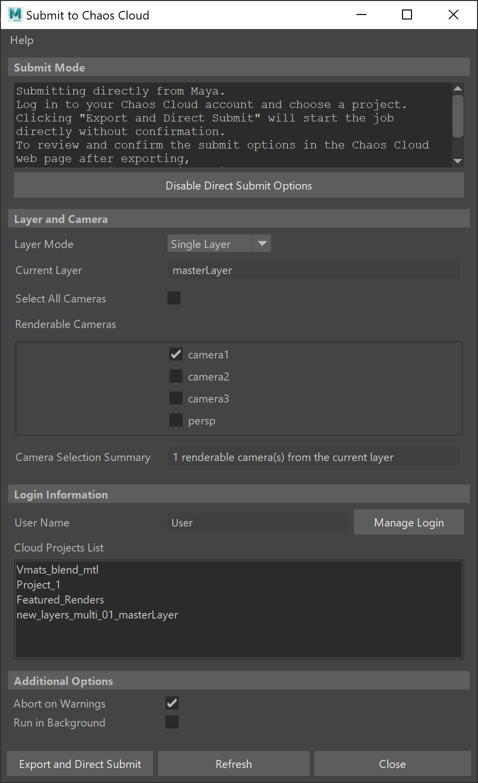The image size is (478, 783).
Task: Click Disable Direct Submit Options button
Action: [239, 185]
